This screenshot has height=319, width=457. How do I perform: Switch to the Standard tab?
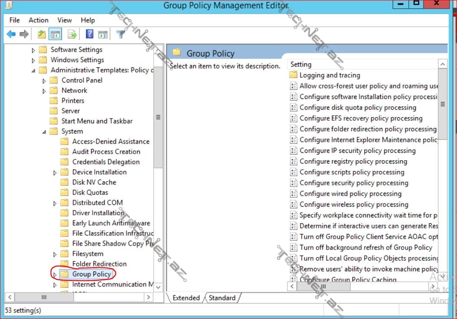[222, 298]
